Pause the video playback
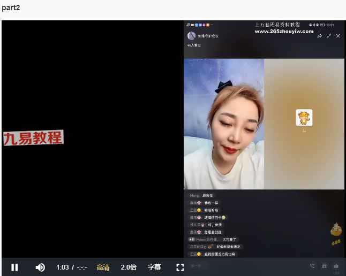 pyautogui.click(x=14, y=267)
